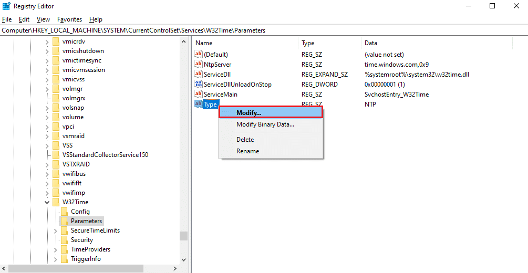
Task: Select Modify Binary Data... in context menu
Action: pyautogui.click(x=265, y=124)
